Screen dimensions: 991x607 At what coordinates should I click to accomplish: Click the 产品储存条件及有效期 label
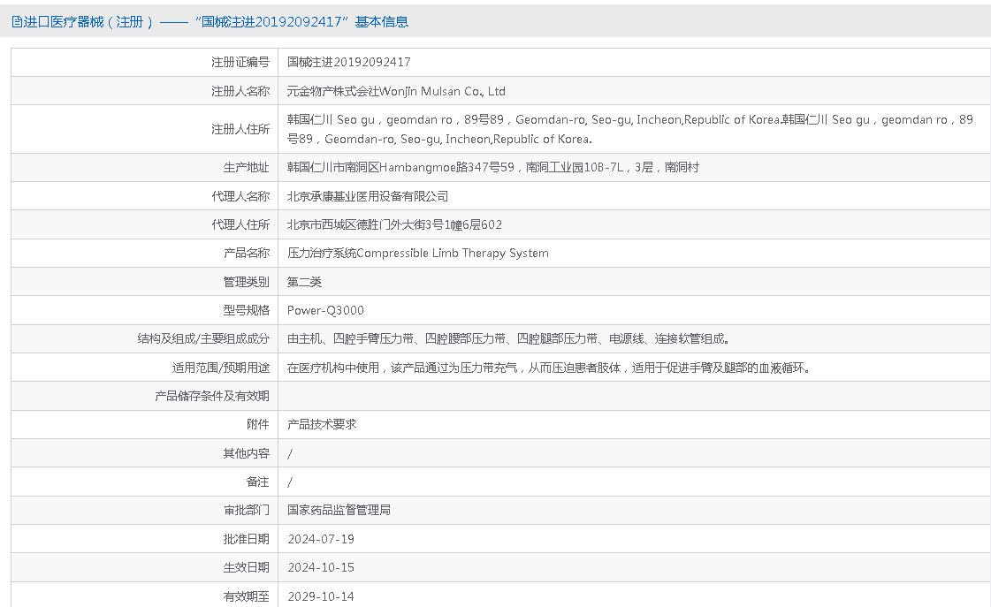coord(211,396)
